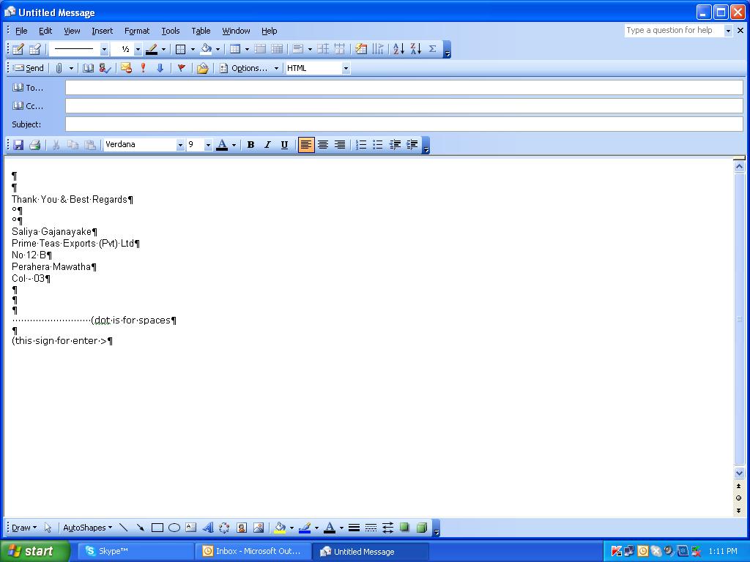Toggle 3-D Style on drawing toolbar
Screen dimensions: 750x562
pyautogui.click(x=421, y=528)
